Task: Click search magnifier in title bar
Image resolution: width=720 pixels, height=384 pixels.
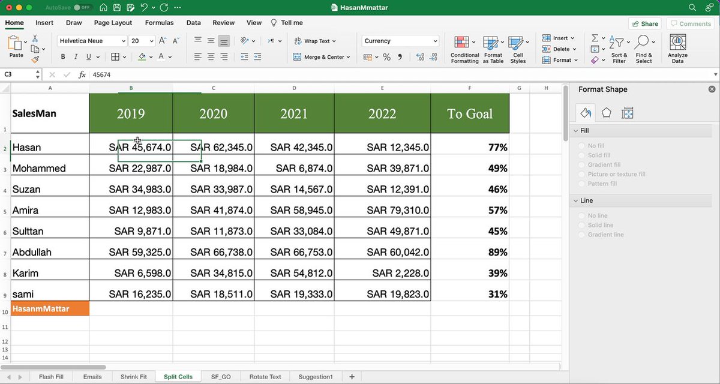Action: click(x=692, y=8)
